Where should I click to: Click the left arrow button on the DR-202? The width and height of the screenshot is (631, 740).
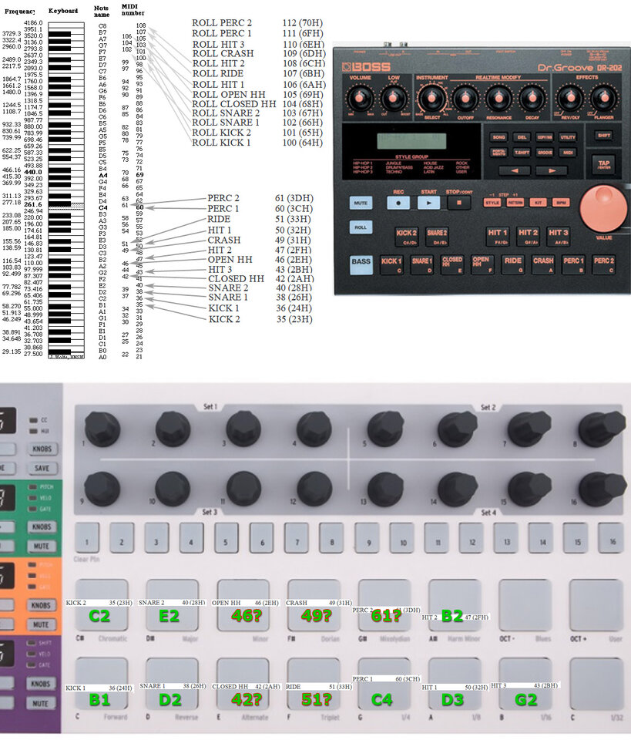[x=515, y=170]
